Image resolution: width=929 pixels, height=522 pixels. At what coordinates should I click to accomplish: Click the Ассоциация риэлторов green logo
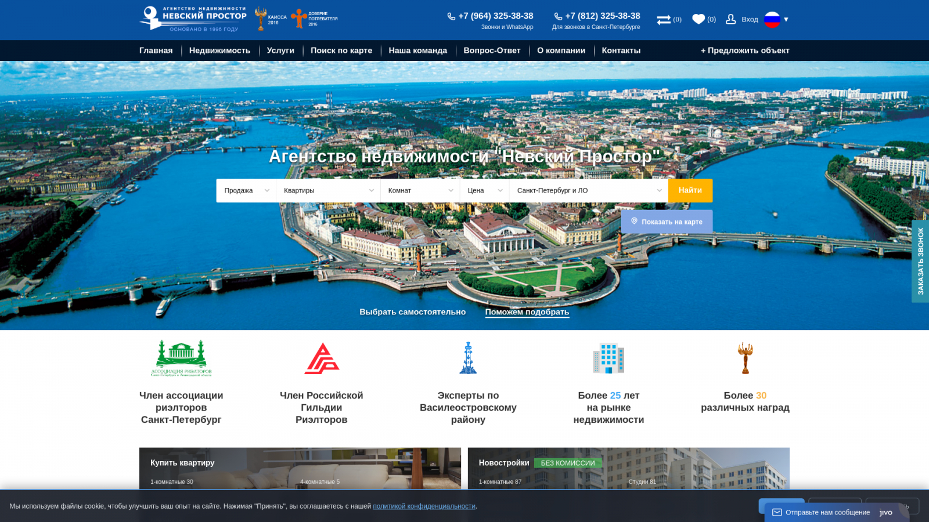click(x=181, y=358)
